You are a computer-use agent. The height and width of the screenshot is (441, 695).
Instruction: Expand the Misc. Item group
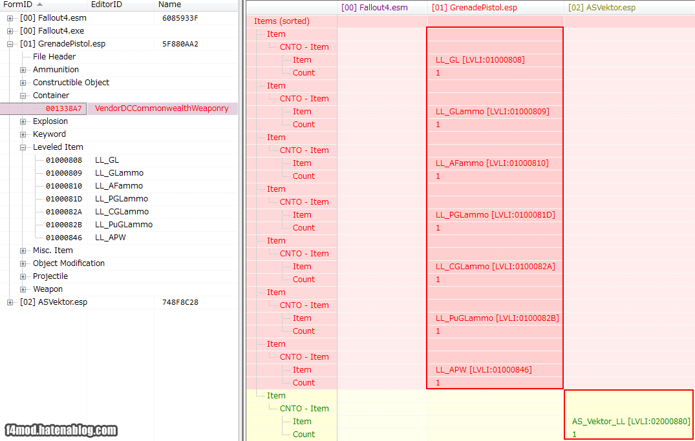23,251
